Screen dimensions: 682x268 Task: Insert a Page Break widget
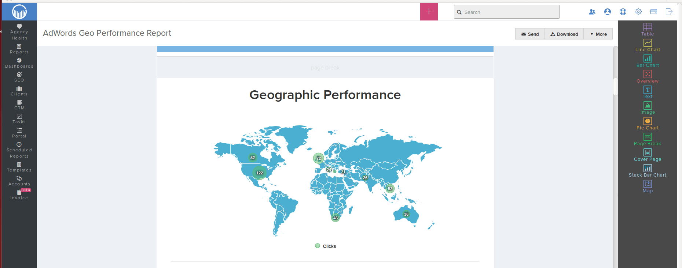point(648,139)
